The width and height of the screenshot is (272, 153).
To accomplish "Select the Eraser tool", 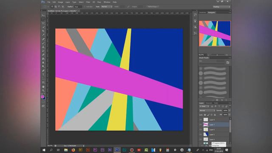I will click(x=43, y=55).
